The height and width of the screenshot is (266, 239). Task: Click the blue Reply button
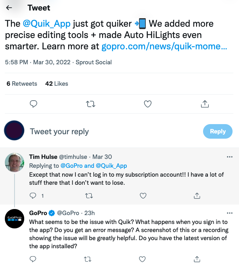[x=218, y=131]
